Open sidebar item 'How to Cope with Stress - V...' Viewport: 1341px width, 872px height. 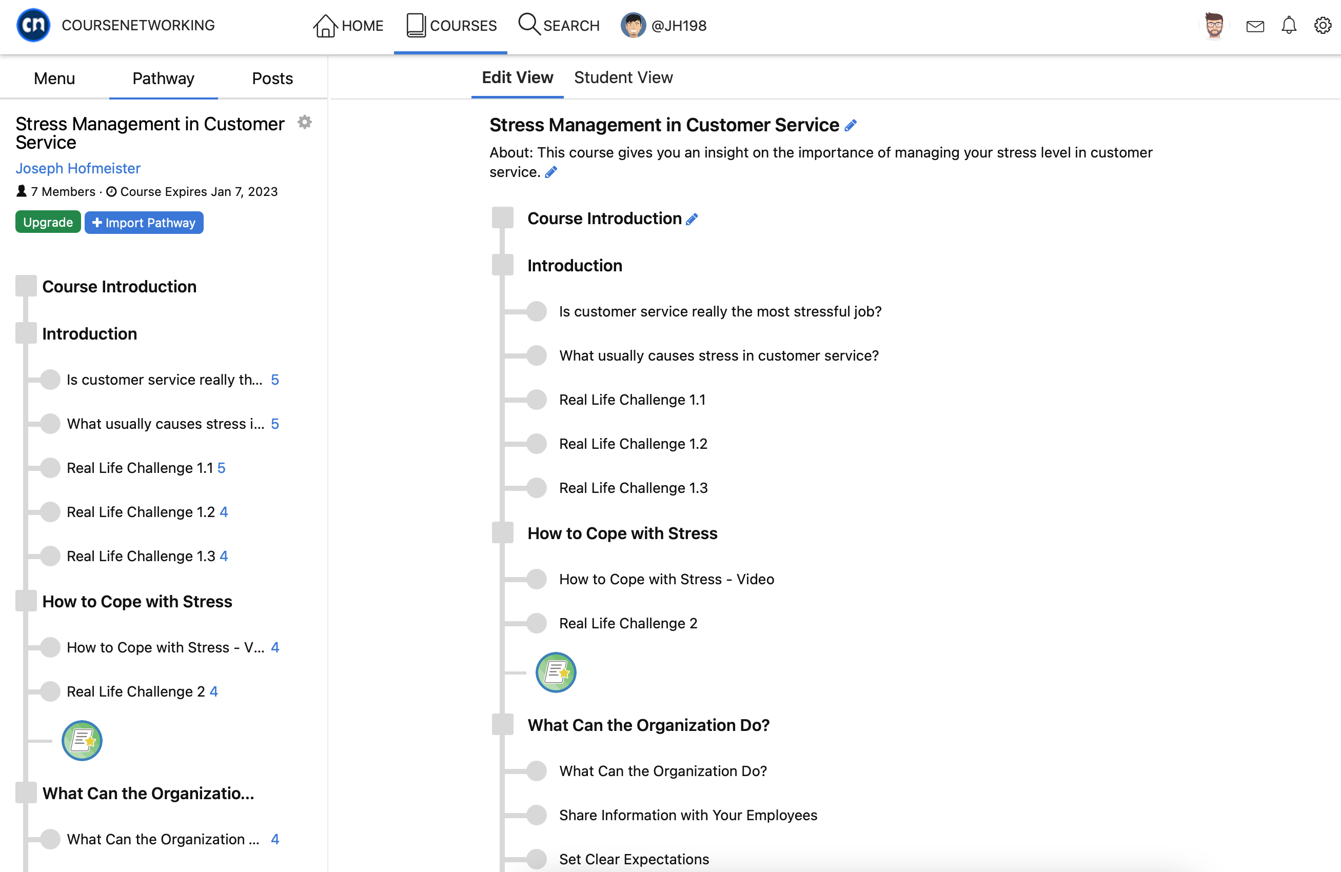166,647
